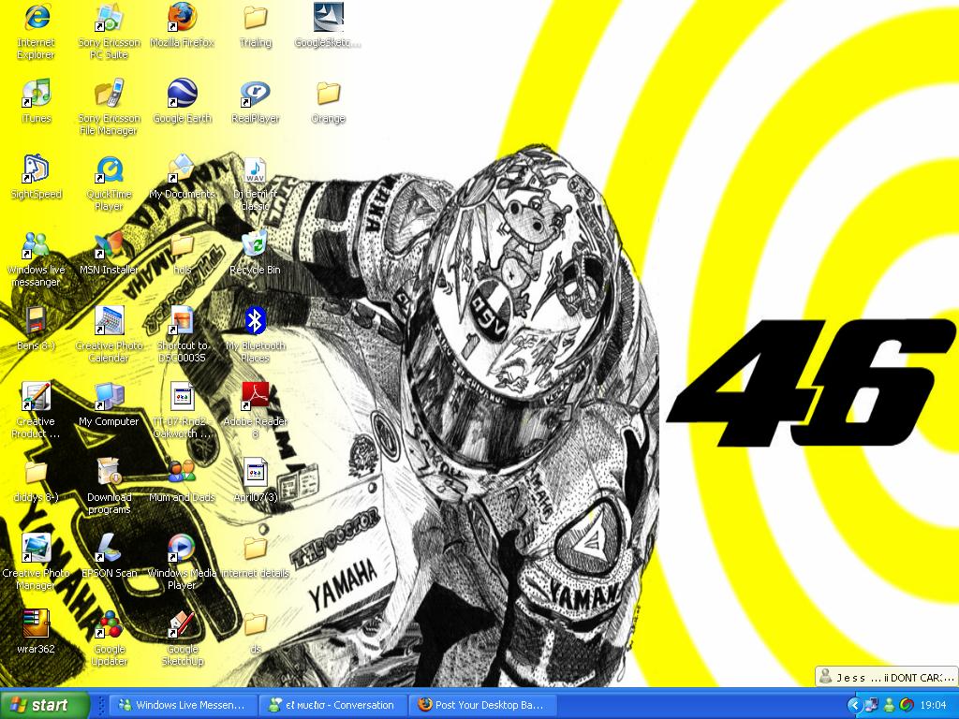The width and height of the screenshot is (959, 719).
Task: Open QuickTime Player shortcut
Action: click(x=109, y=169)
